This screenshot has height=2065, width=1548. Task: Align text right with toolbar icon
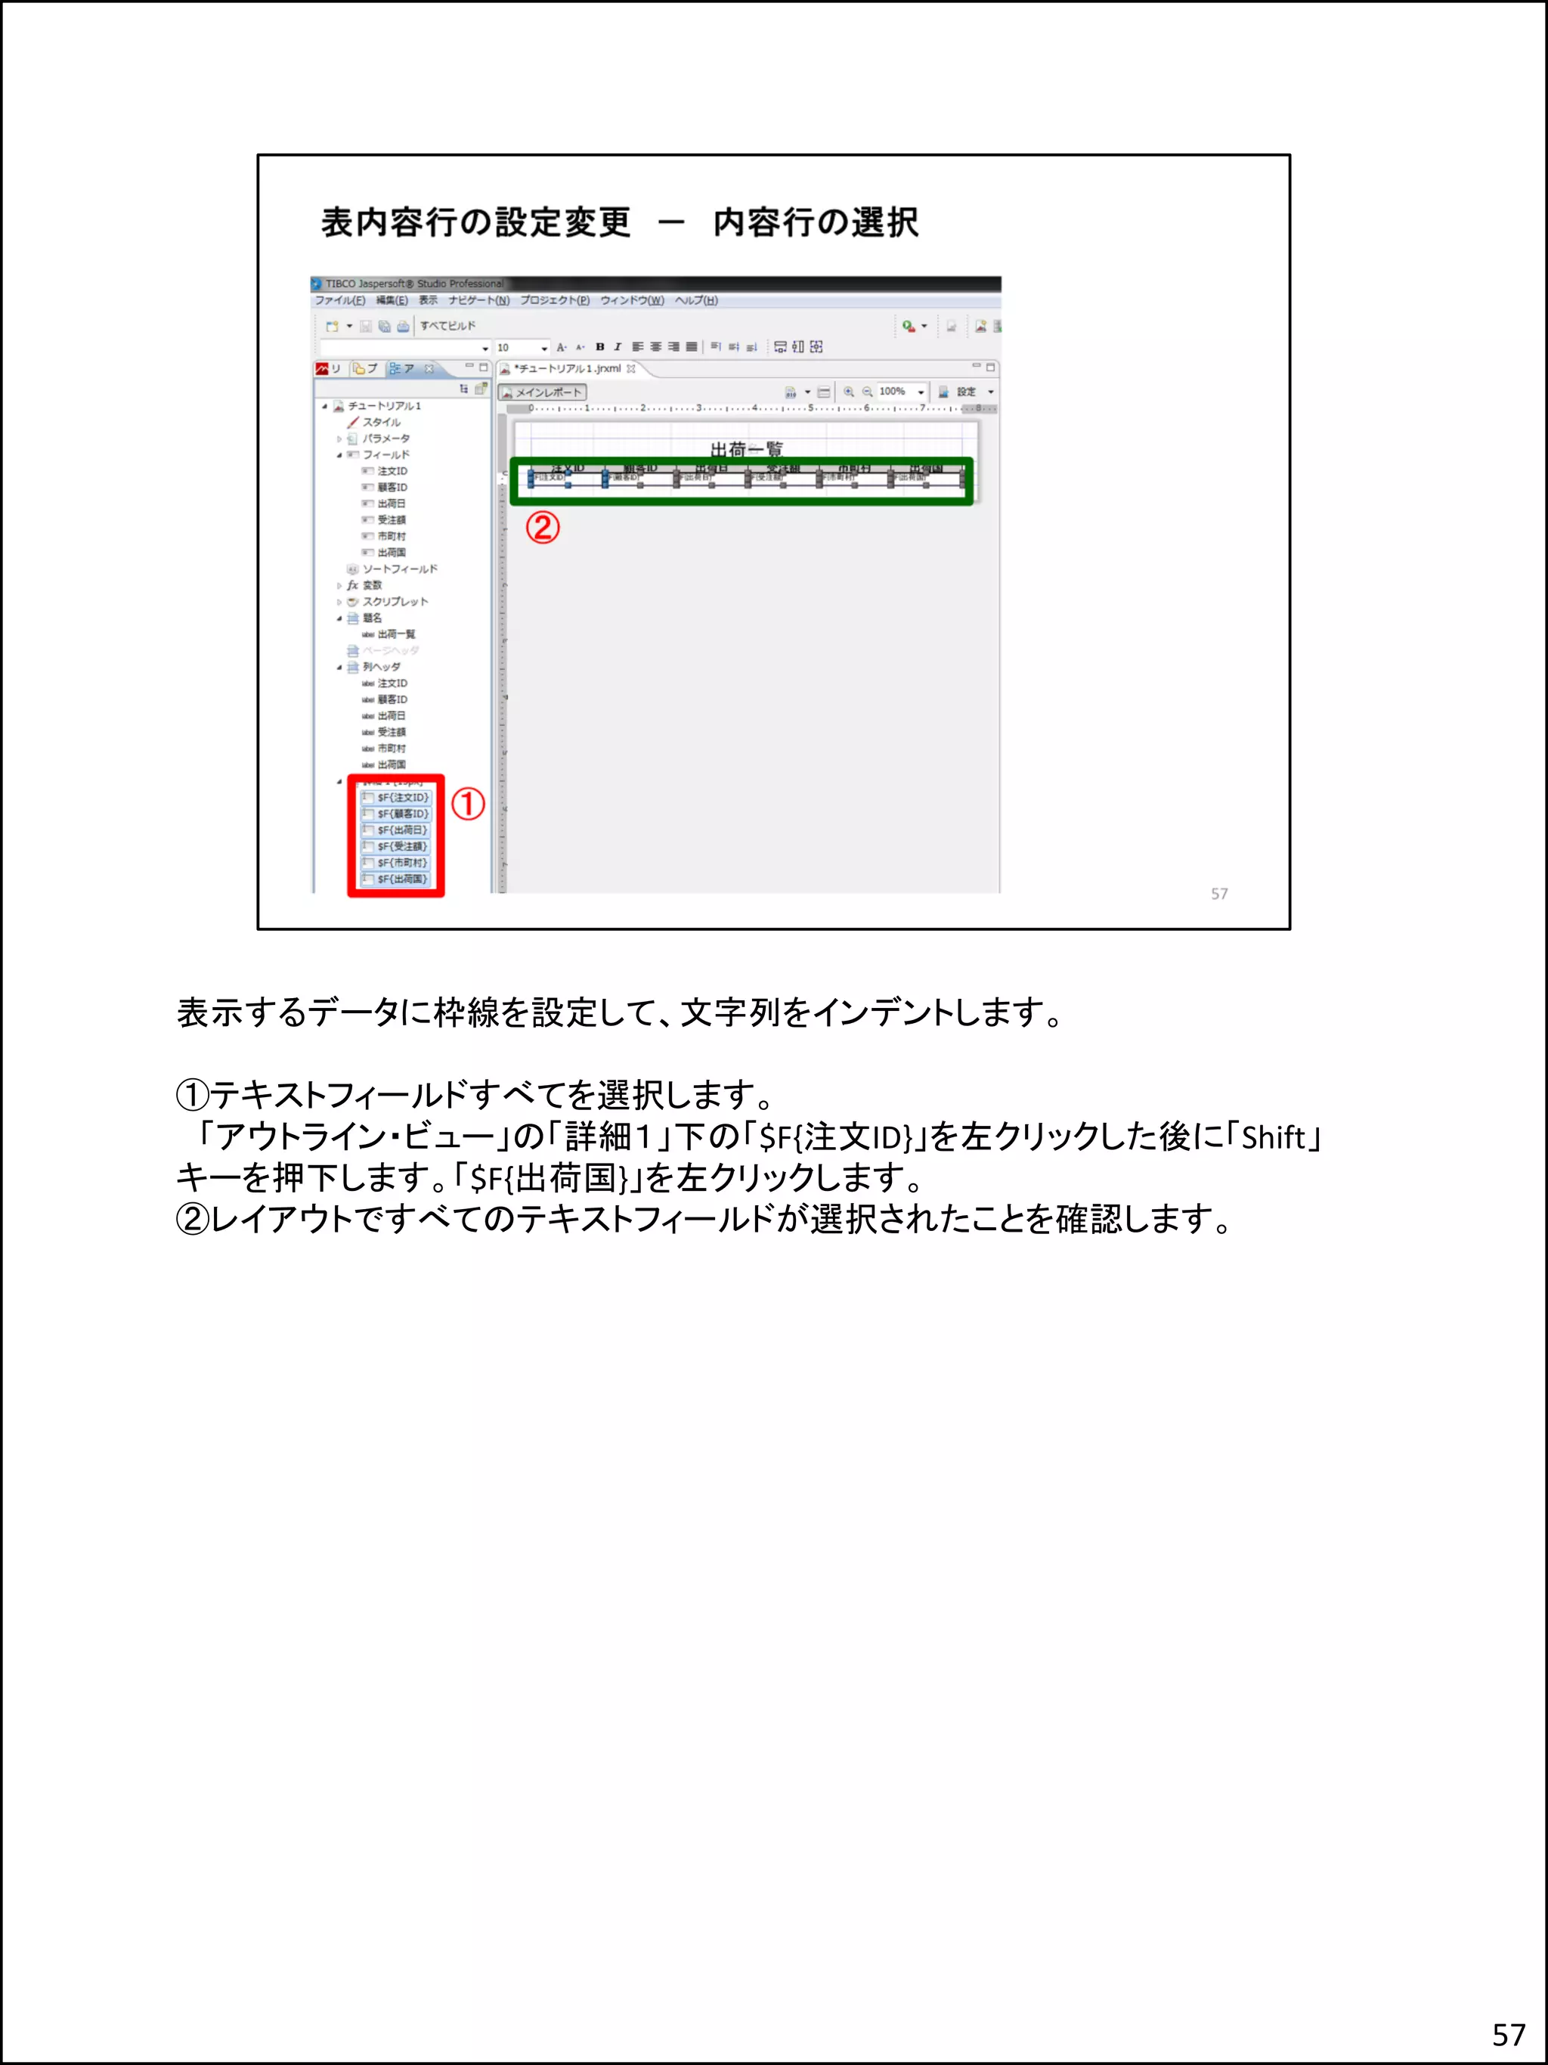tap(673, 347)
